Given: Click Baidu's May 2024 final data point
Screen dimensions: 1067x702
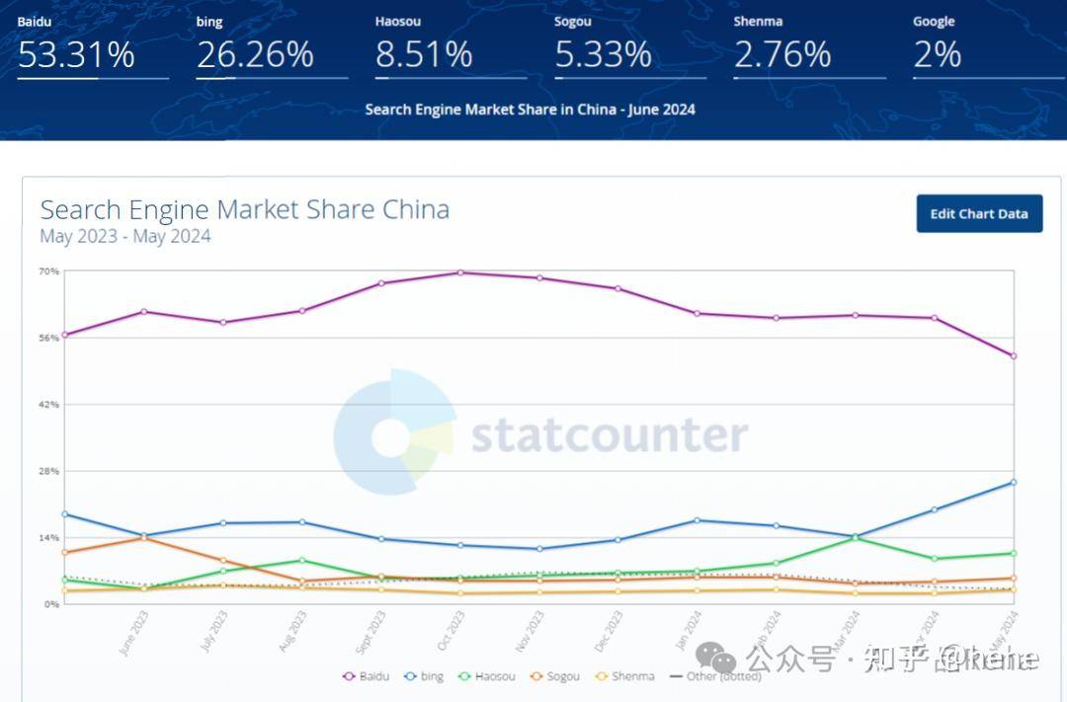Looking at the screenshot, I should (1014, 355).
